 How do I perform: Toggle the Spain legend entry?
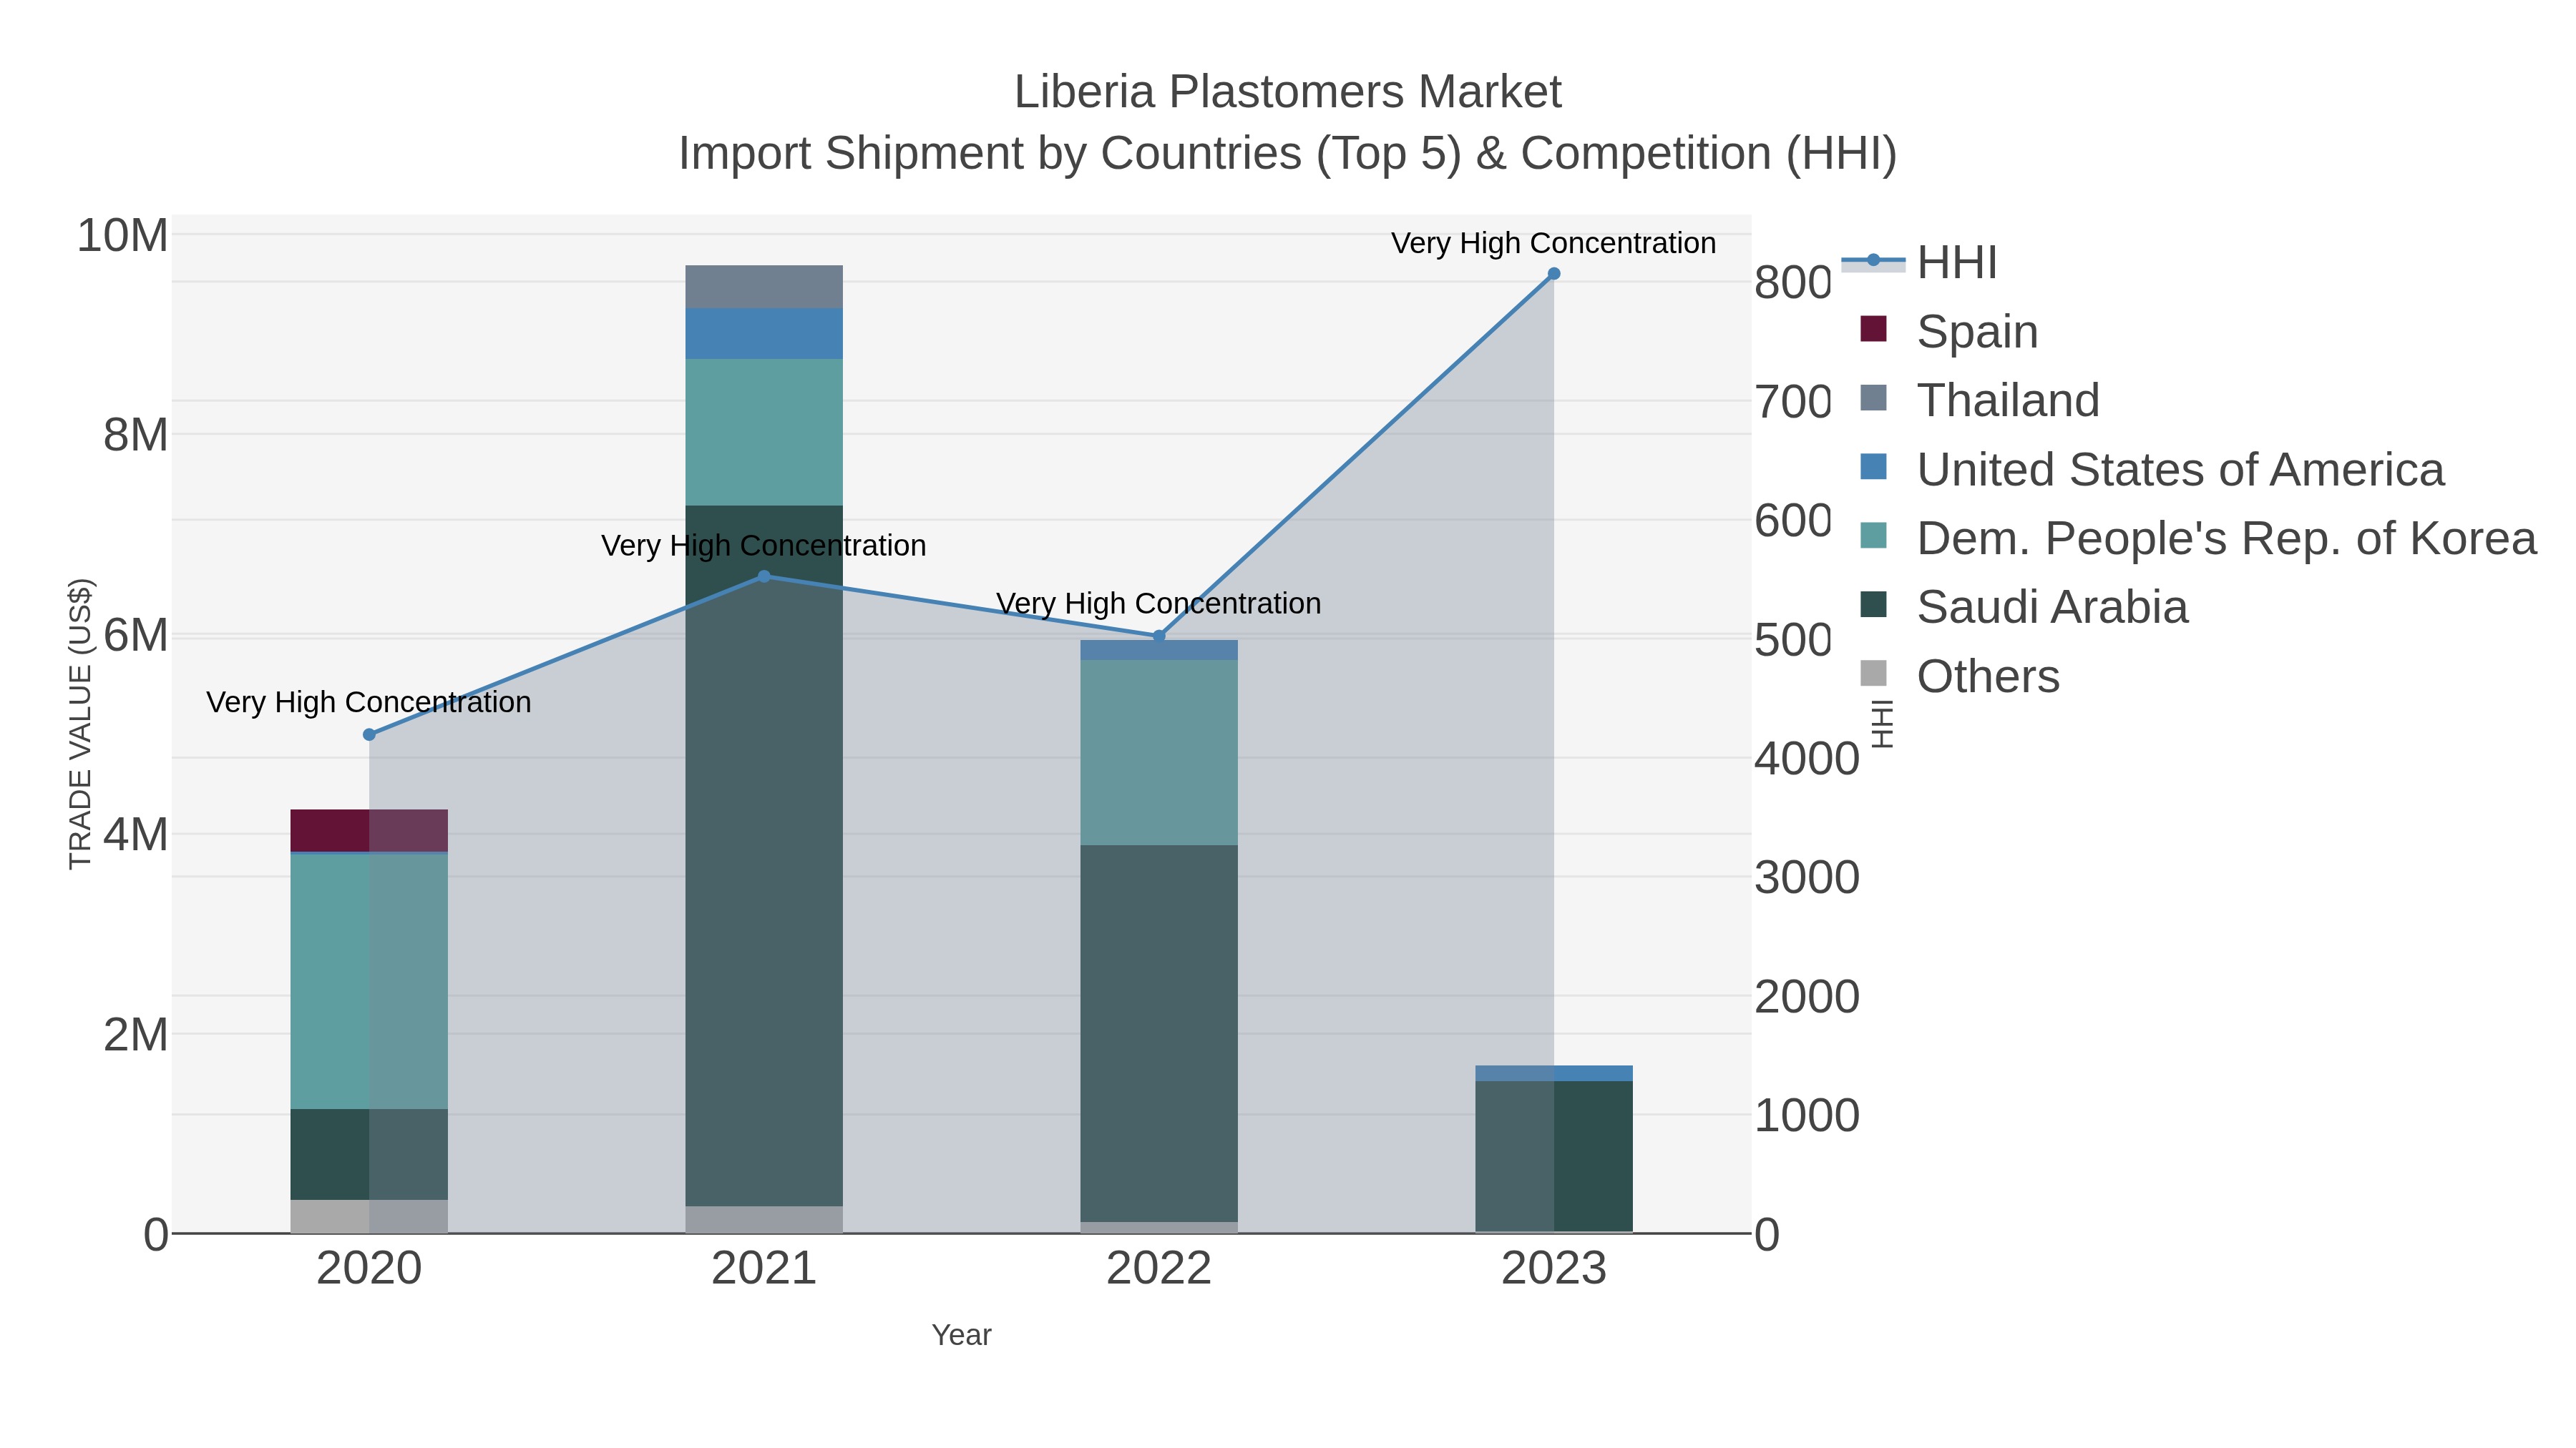click(1948, 331)
